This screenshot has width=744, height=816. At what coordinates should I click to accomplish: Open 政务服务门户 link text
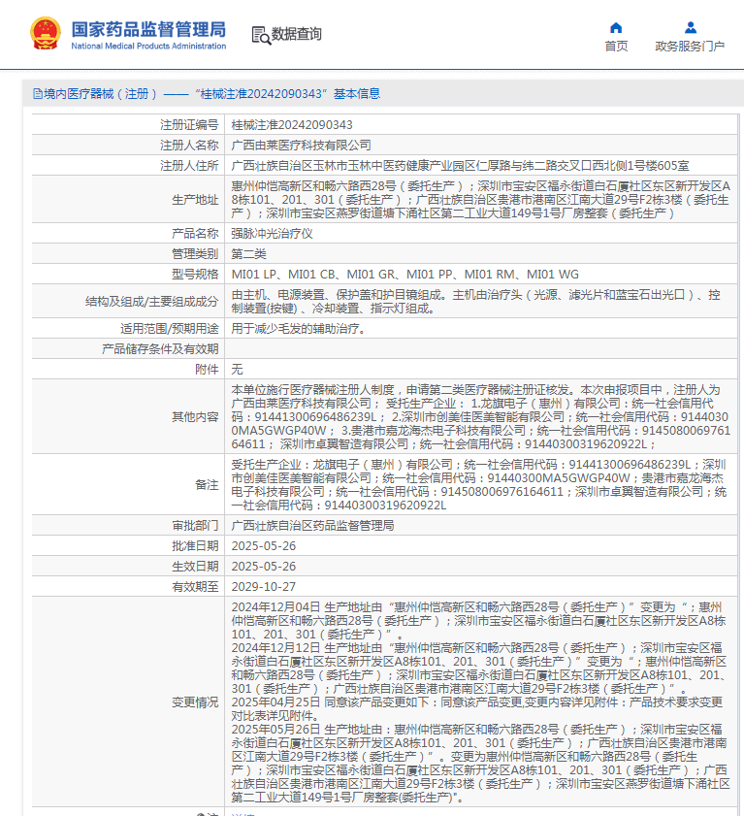[x=690, y=47]
